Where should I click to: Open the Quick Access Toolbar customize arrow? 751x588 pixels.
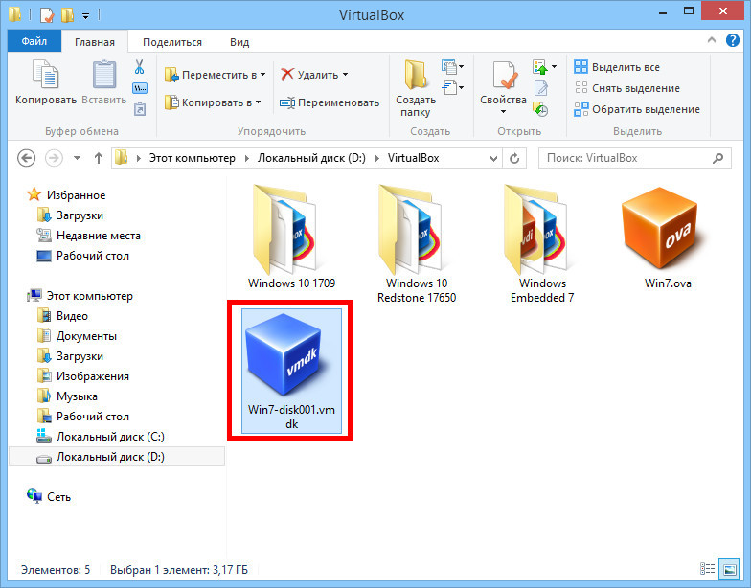[86, 15]
